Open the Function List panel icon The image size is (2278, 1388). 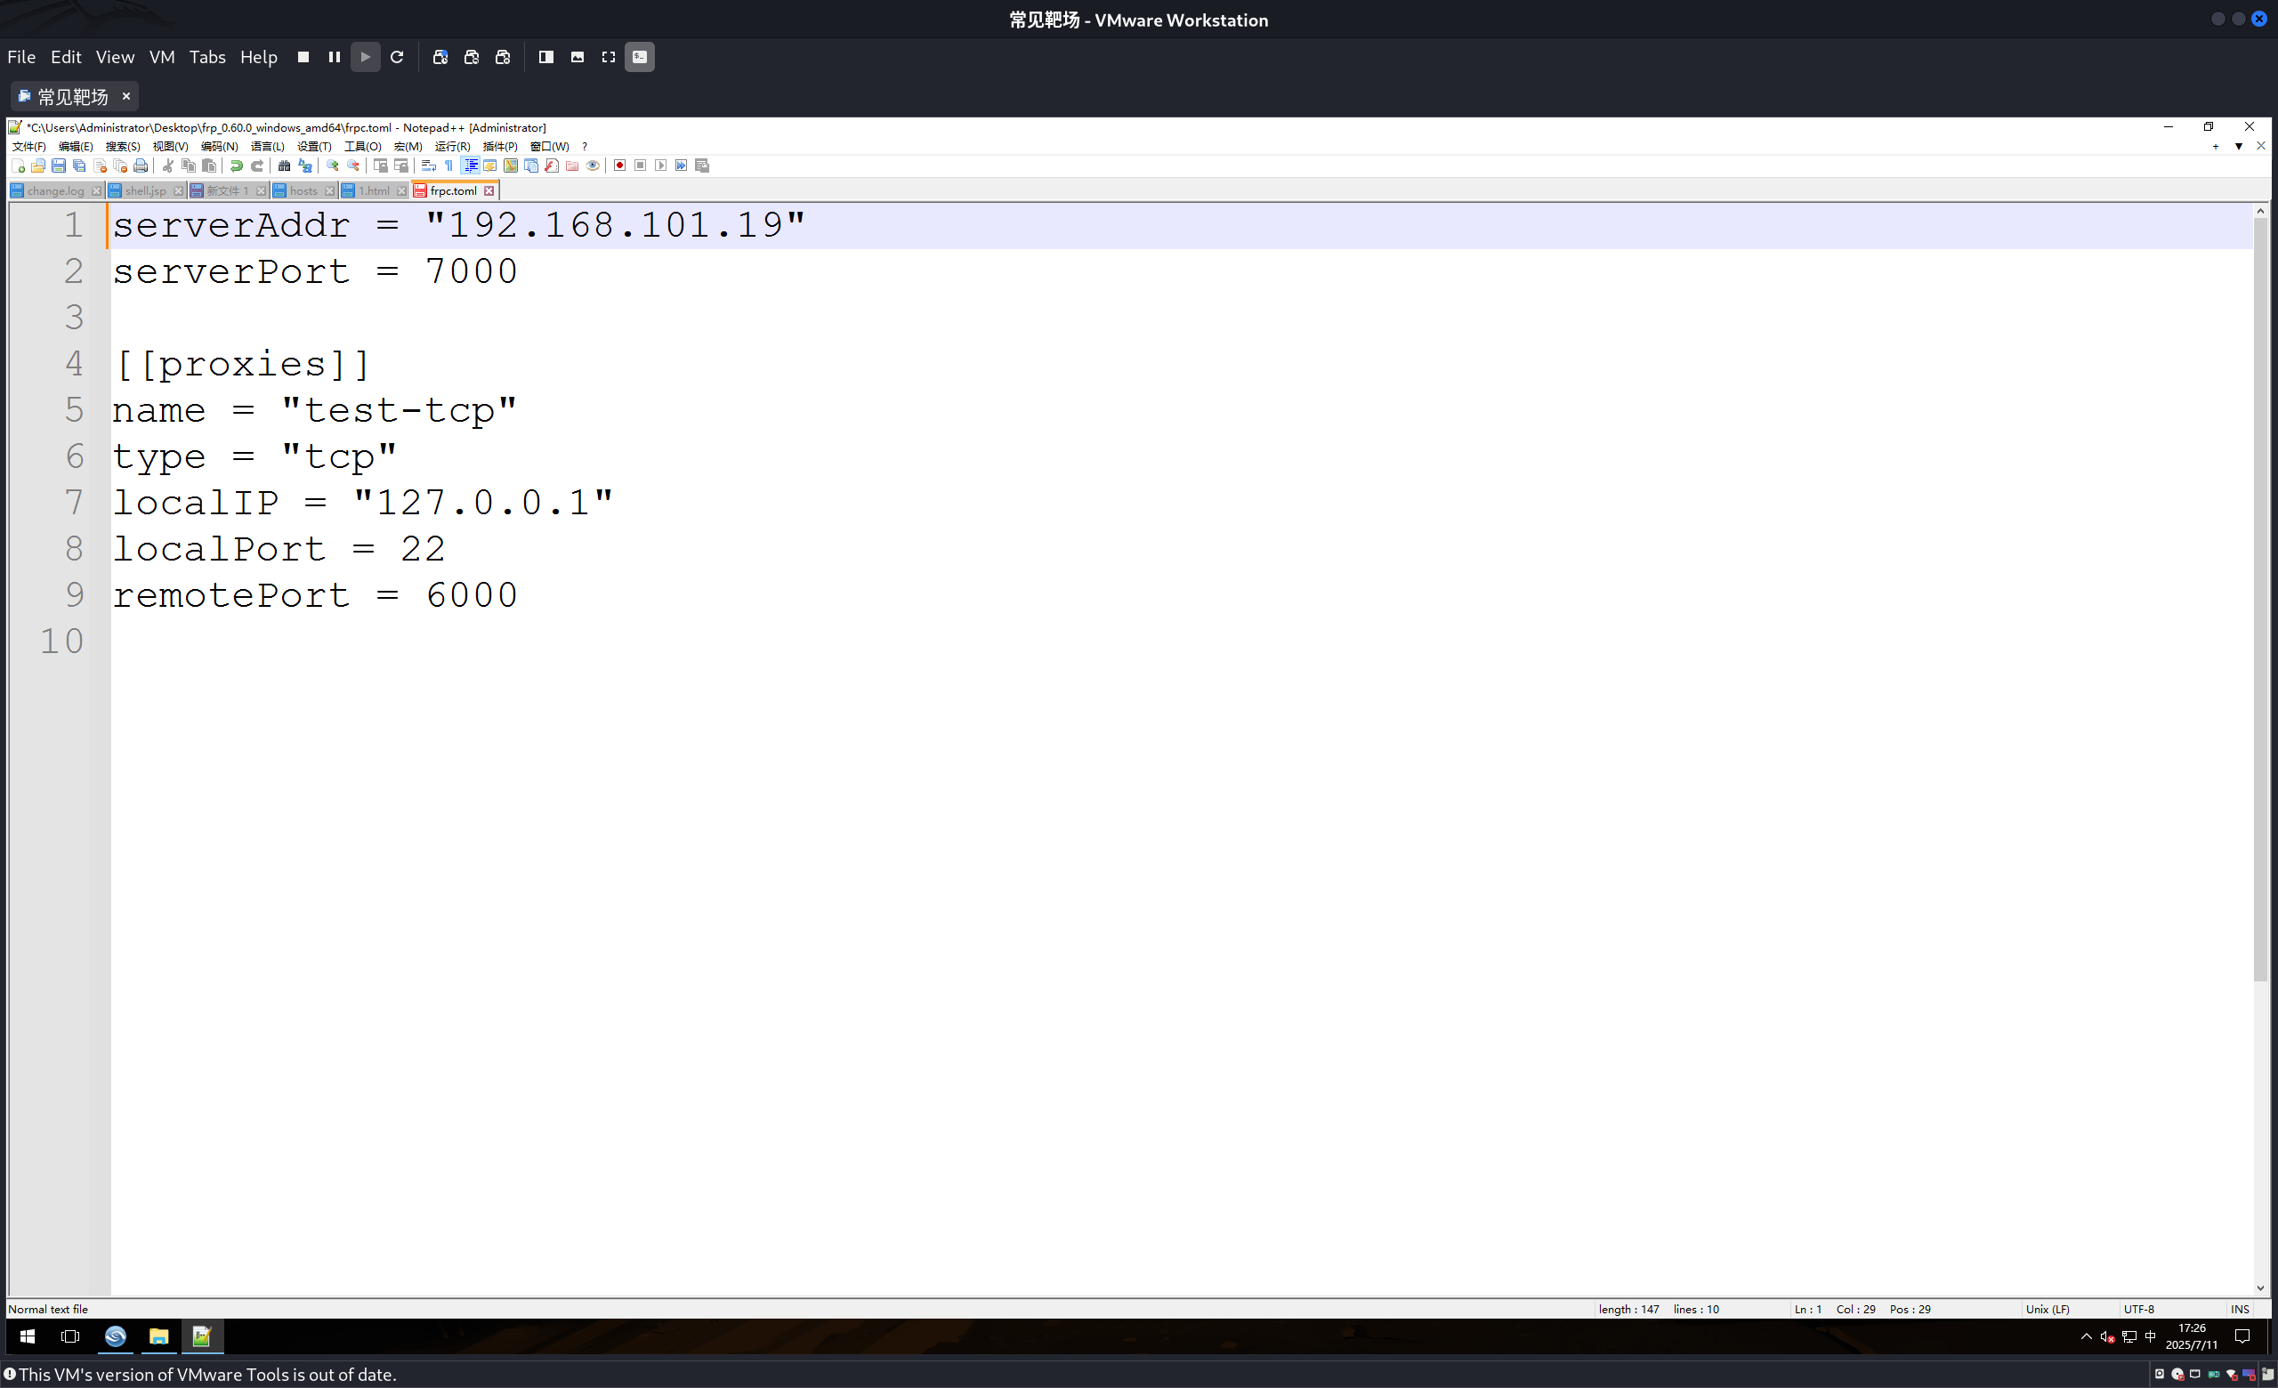click(552, 165)
